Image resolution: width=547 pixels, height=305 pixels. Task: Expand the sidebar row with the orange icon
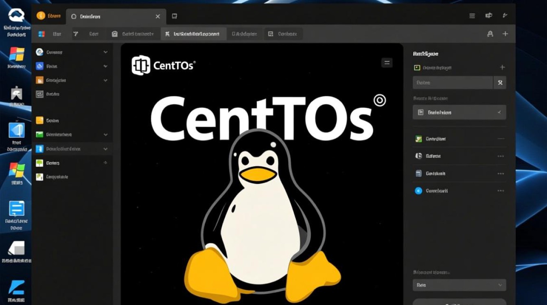(105, 80)
